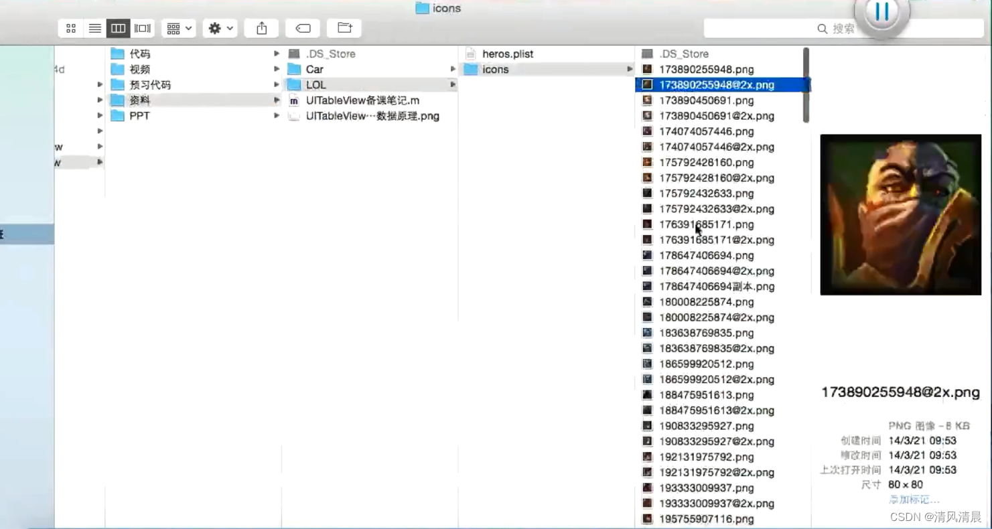The image size is (992, 529).
Task: Select .DS_Store in the second column
Action: coord(331,54)
